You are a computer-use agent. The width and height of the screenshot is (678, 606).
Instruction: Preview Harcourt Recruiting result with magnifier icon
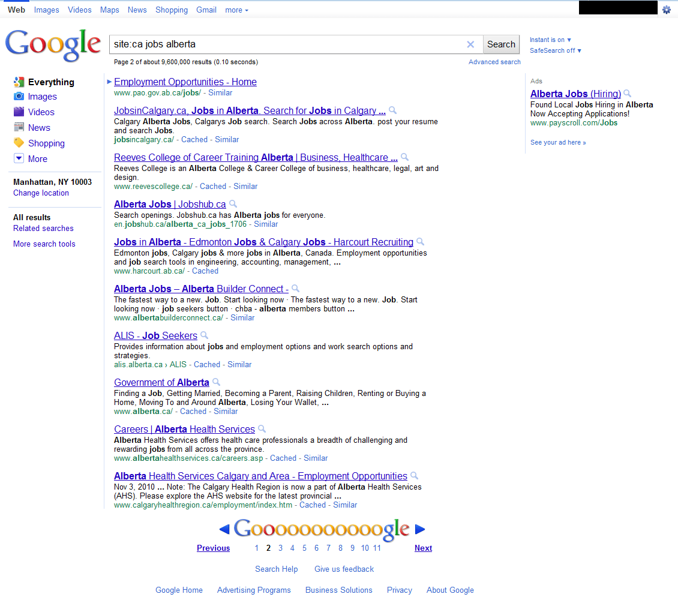(420, 242)
